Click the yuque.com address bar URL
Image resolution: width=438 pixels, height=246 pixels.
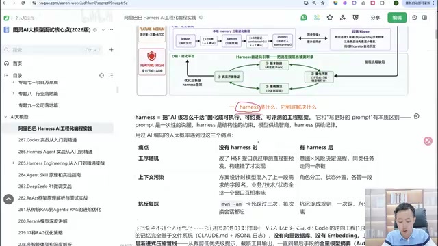coord(83,3)
